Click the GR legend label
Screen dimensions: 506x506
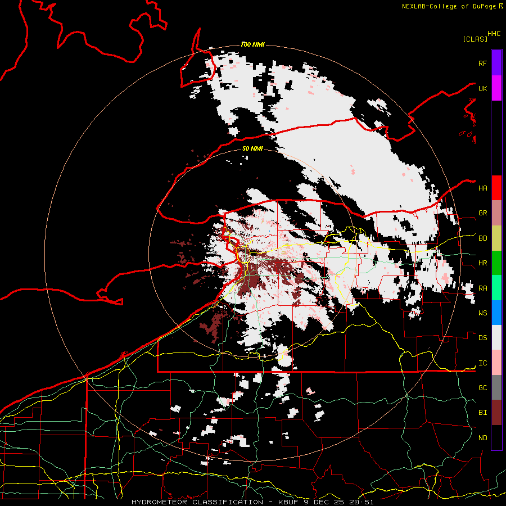pos(483,213)
